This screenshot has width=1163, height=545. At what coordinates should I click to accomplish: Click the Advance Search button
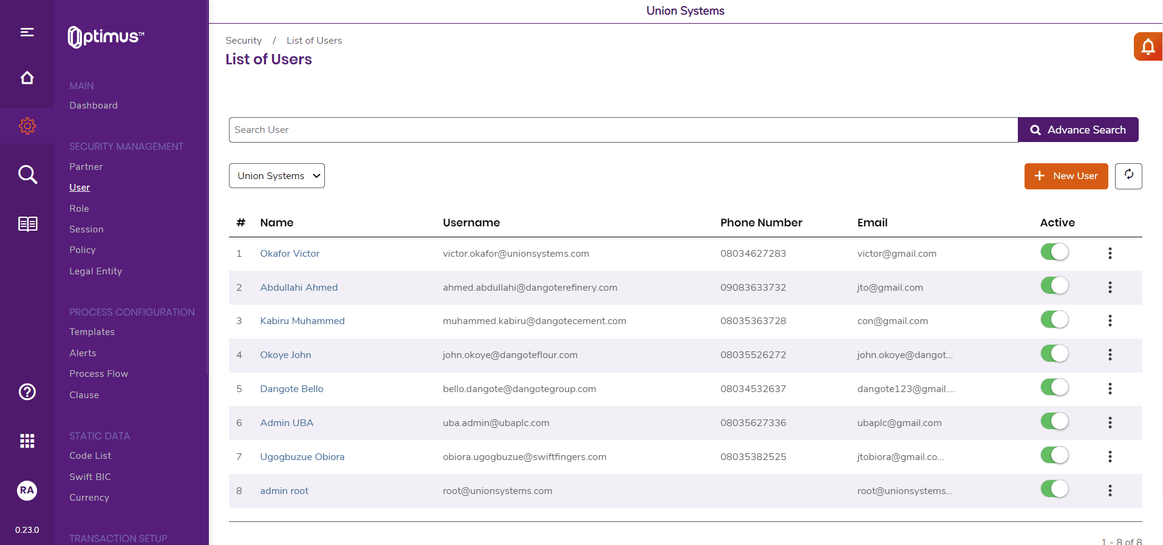pyautogui.click(x=1078, y=130)
